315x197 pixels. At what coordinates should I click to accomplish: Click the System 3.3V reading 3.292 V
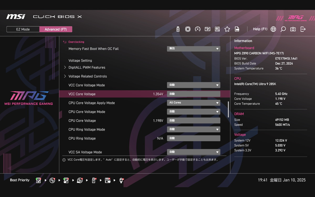[280, 151]
